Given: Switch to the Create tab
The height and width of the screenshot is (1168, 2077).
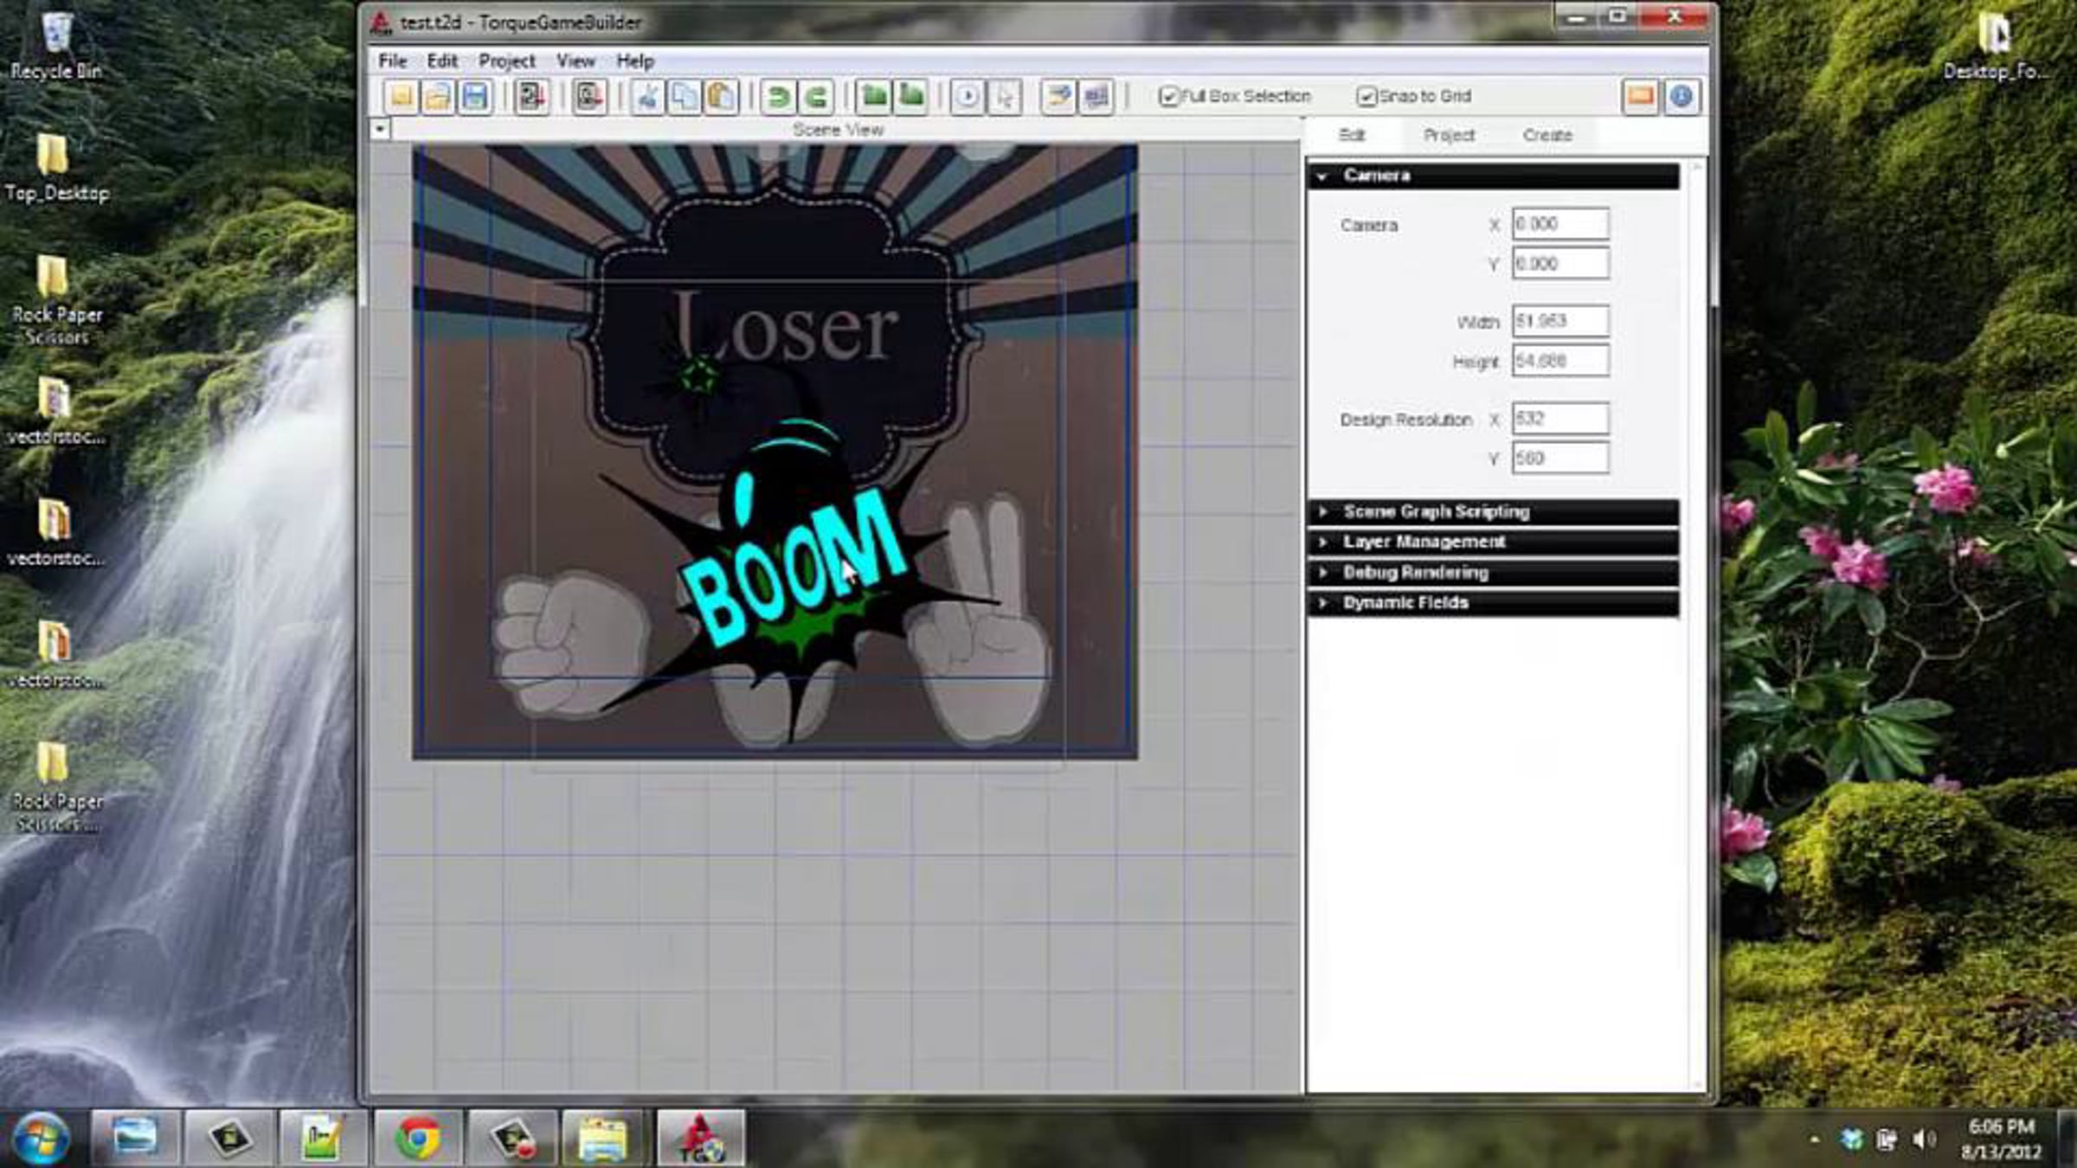Looking at the screenshot, I should [1546, 135].
